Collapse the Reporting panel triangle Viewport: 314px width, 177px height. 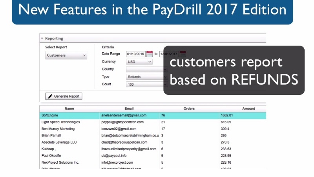click(42, 38)
